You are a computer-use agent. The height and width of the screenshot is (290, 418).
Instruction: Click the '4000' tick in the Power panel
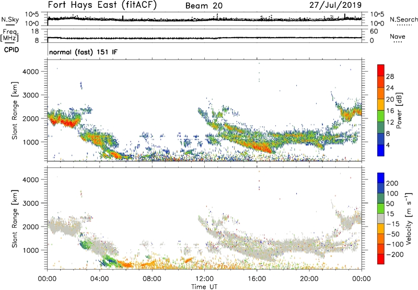pyautogui.click(x=30, y=72)
